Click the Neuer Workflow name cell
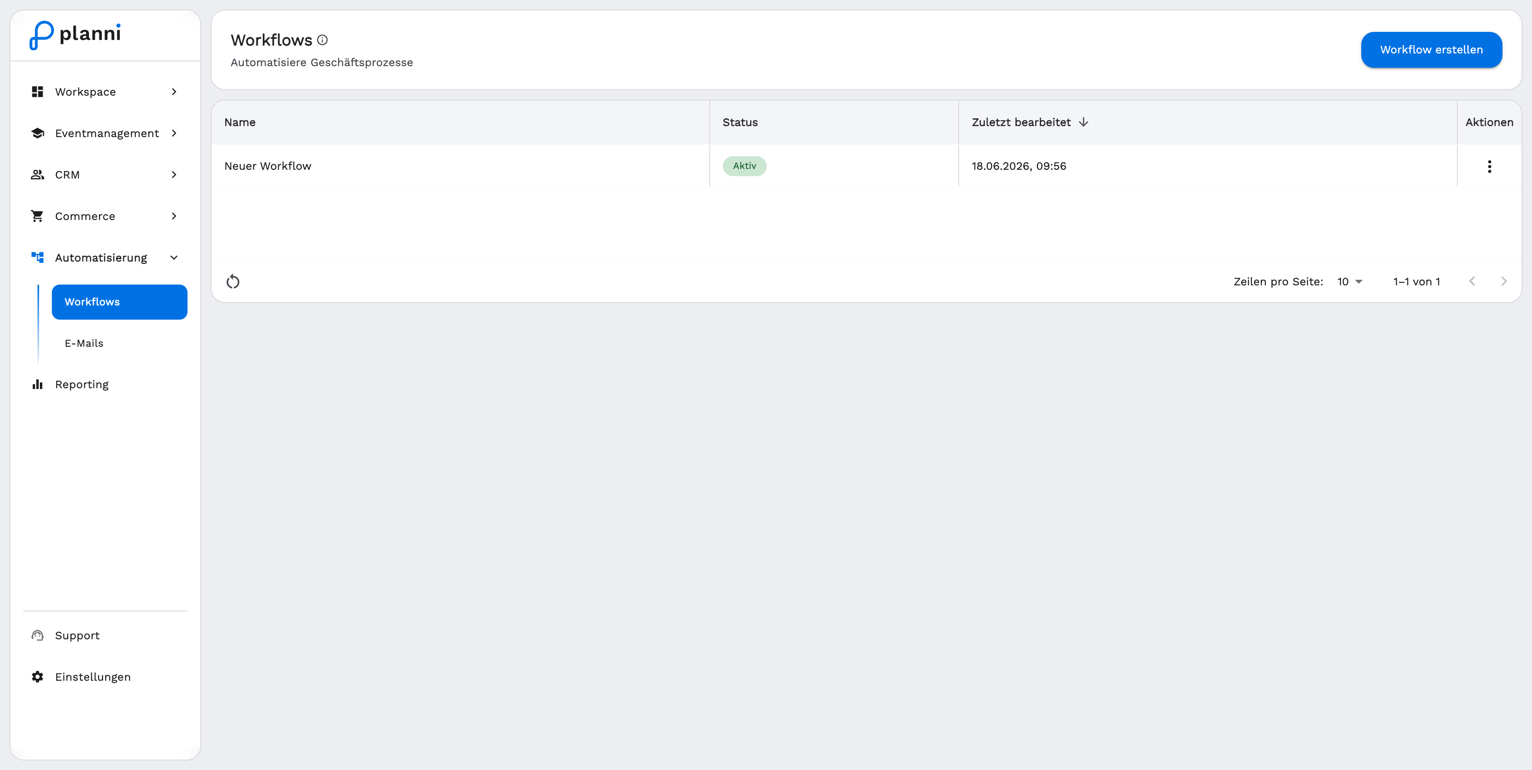The height and width of the screenshot is (770, 1532). click(x=460, y=166)
